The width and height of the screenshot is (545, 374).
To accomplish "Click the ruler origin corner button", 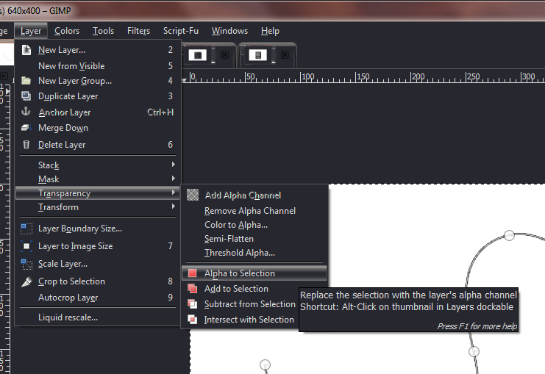I will [x=4, y=76].
